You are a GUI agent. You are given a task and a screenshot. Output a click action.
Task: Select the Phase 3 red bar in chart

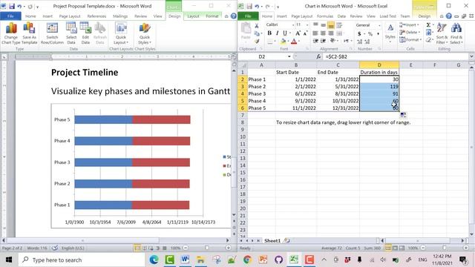pos(161,162)
